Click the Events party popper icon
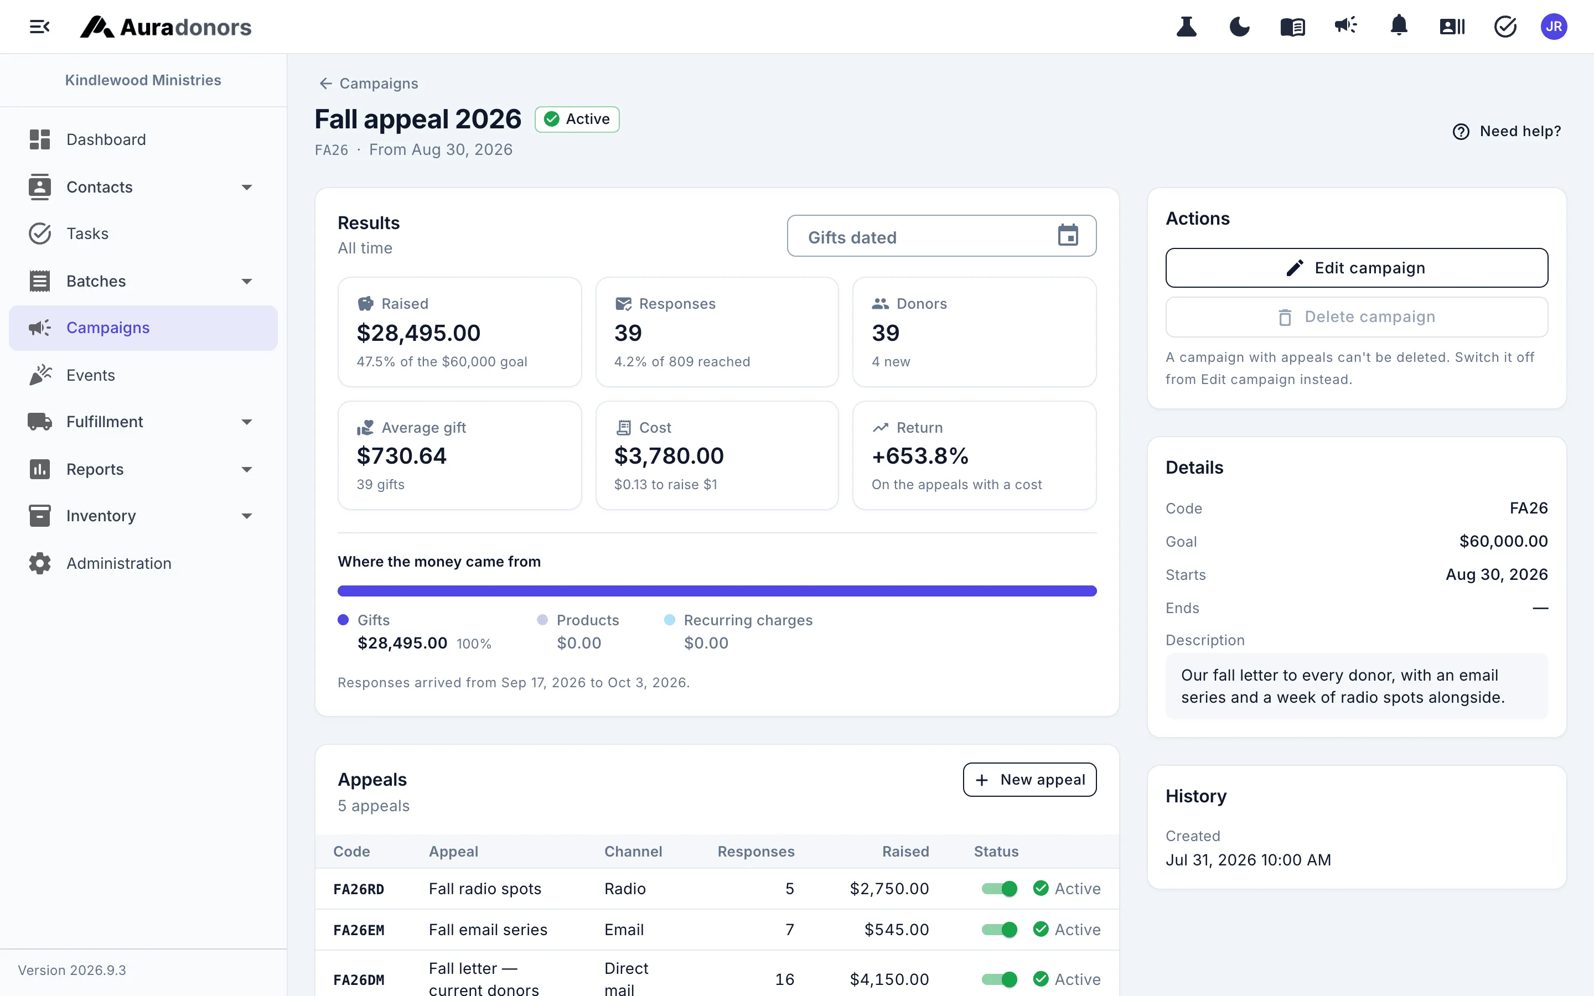The image size is (1594, 996). [39, 375]
